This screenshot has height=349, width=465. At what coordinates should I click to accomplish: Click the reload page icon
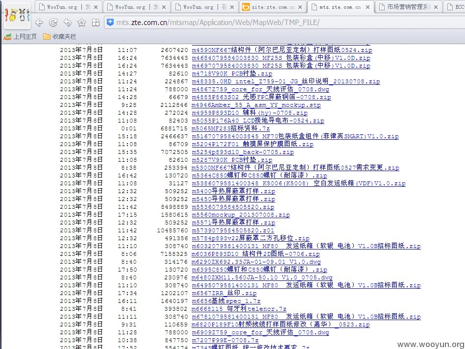click(53, 22)
